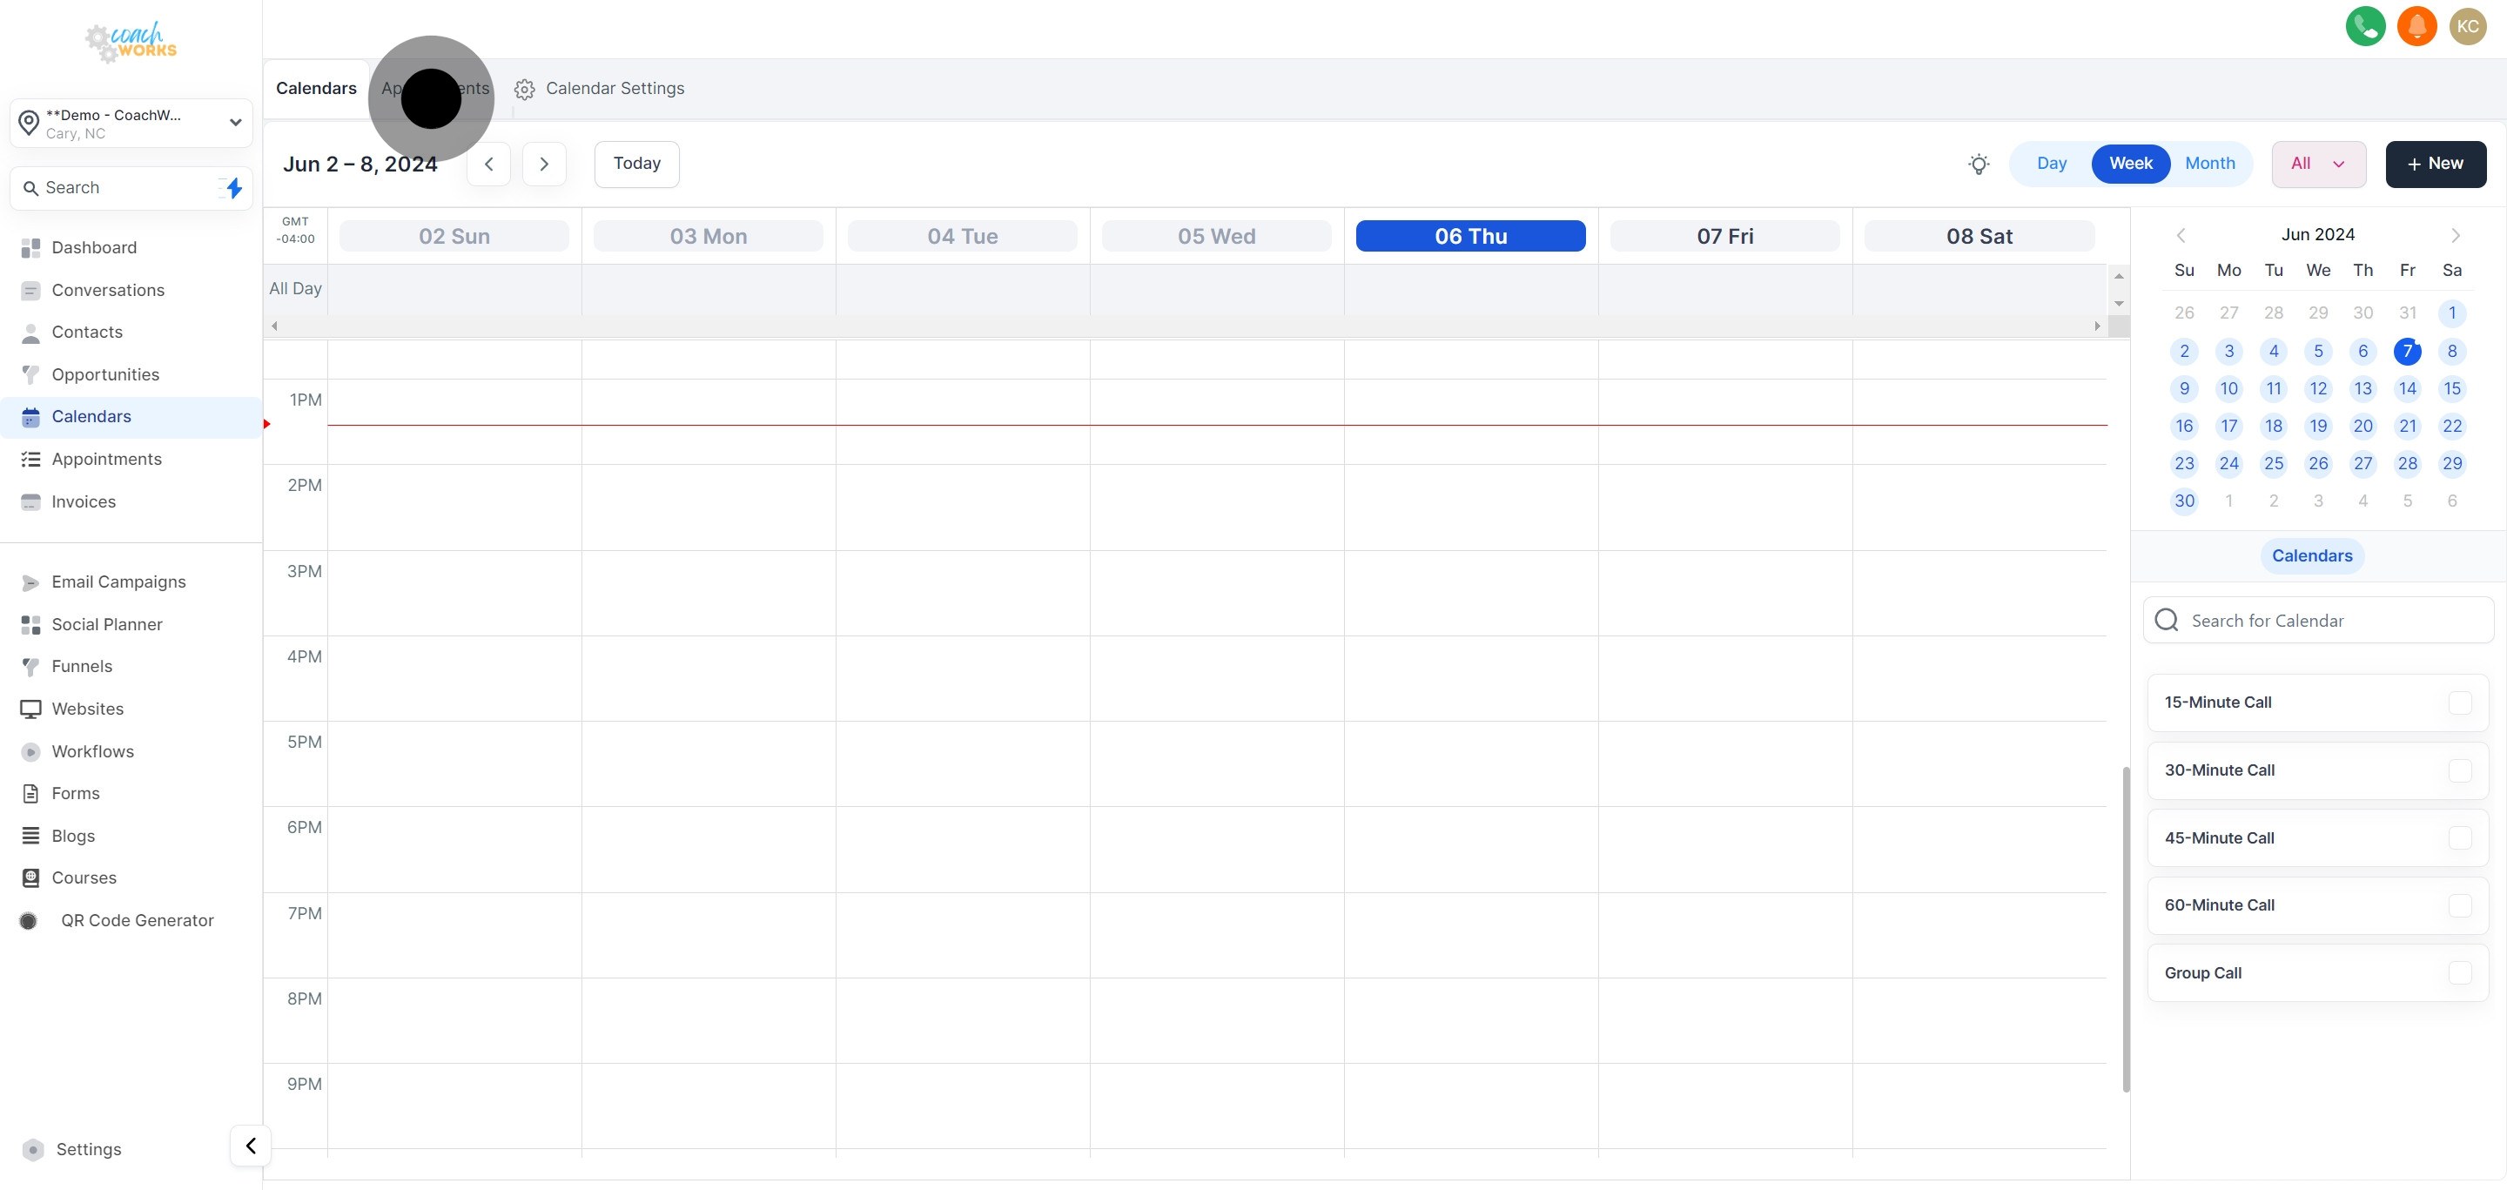This screenshot has width=2507, height=1190.
Task: Click the Today button
Action: 636,164
